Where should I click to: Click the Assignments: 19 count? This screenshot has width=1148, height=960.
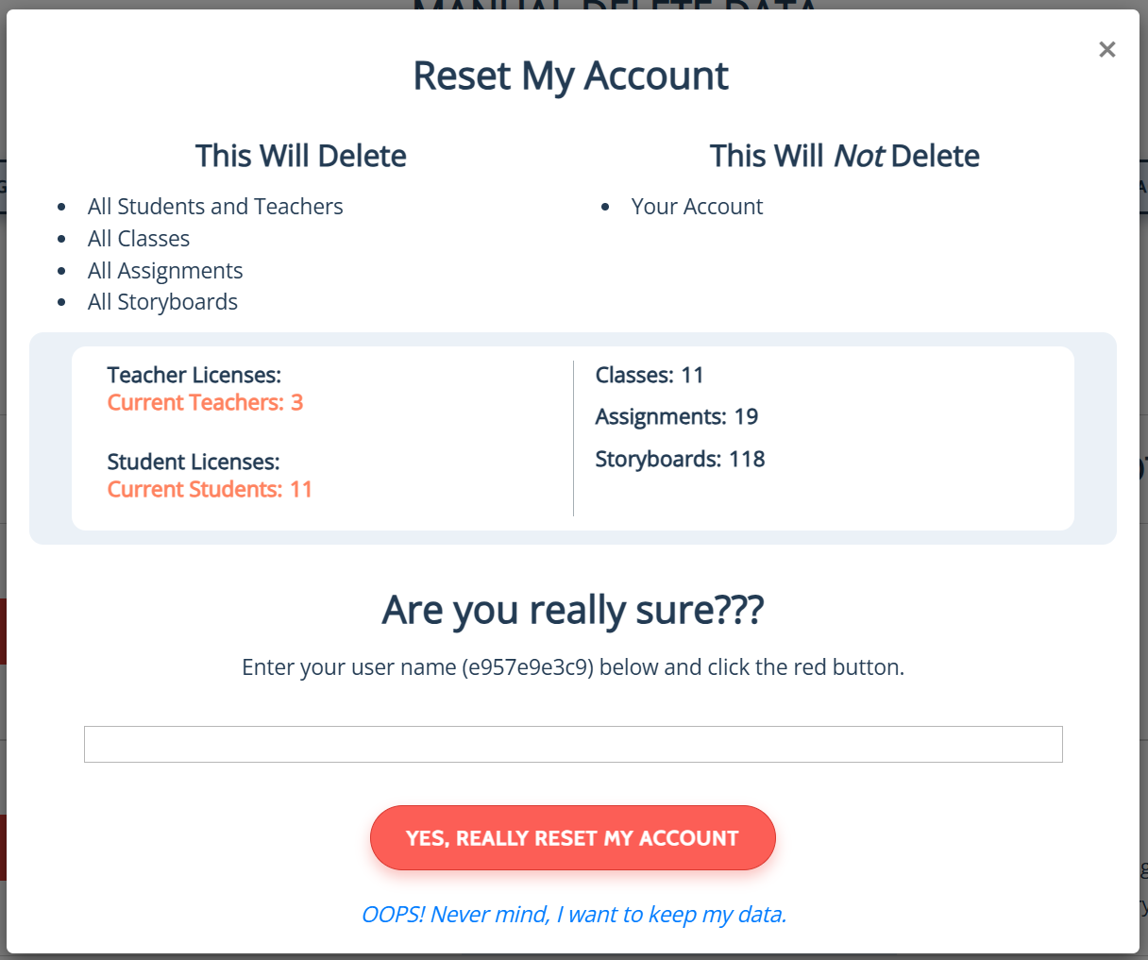(x=677, y=416)
